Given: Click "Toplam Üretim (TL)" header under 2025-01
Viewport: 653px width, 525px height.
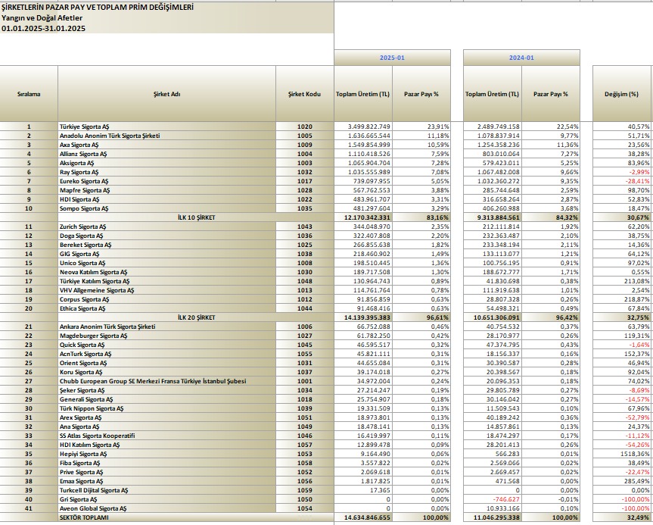Looking at the screenshot, I should pyautogui.click(x=363, y=94).
